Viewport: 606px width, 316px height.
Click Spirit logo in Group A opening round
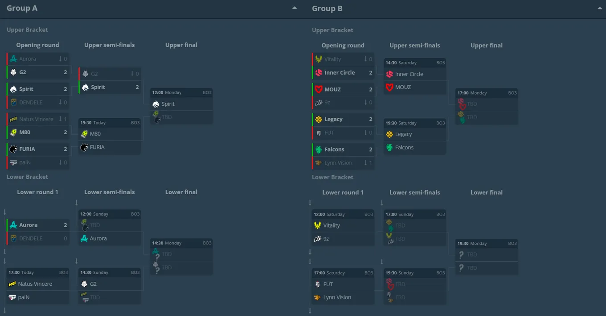tap(13, 89)
